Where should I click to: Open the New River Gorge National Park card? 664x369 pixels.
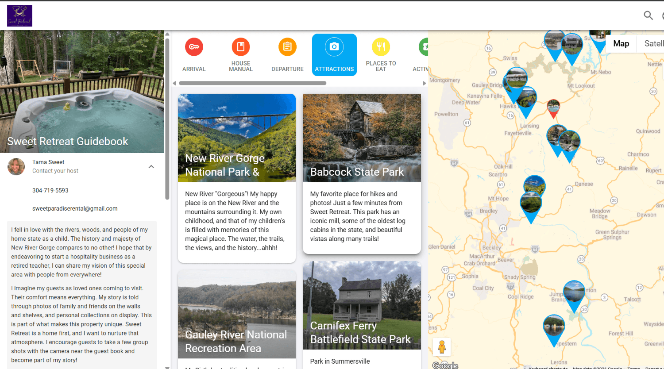(x=237, y=178)
